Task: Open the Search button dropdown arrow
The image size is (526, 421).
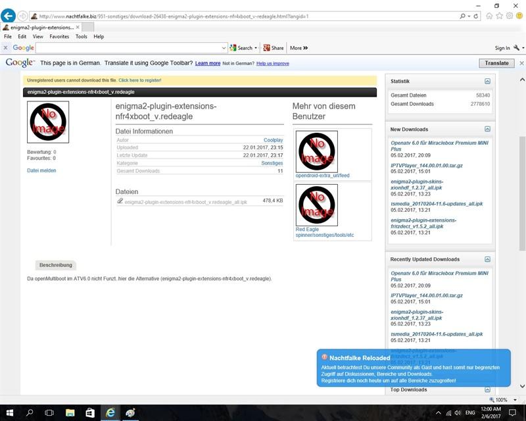Action: [256, 48]
